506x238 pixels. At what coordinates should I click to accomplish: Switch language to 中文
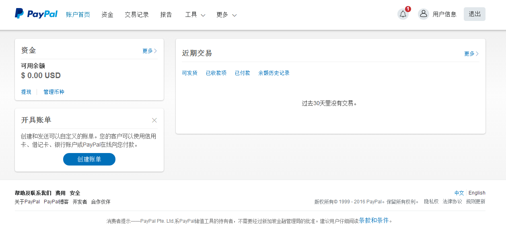(x=459, y=193)
